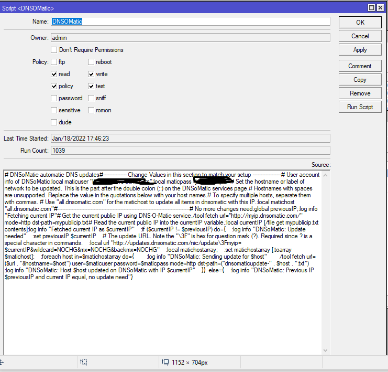Maximize the Script window
The height and width of the screenshot is (372, 388).
(x=371, y=8)
